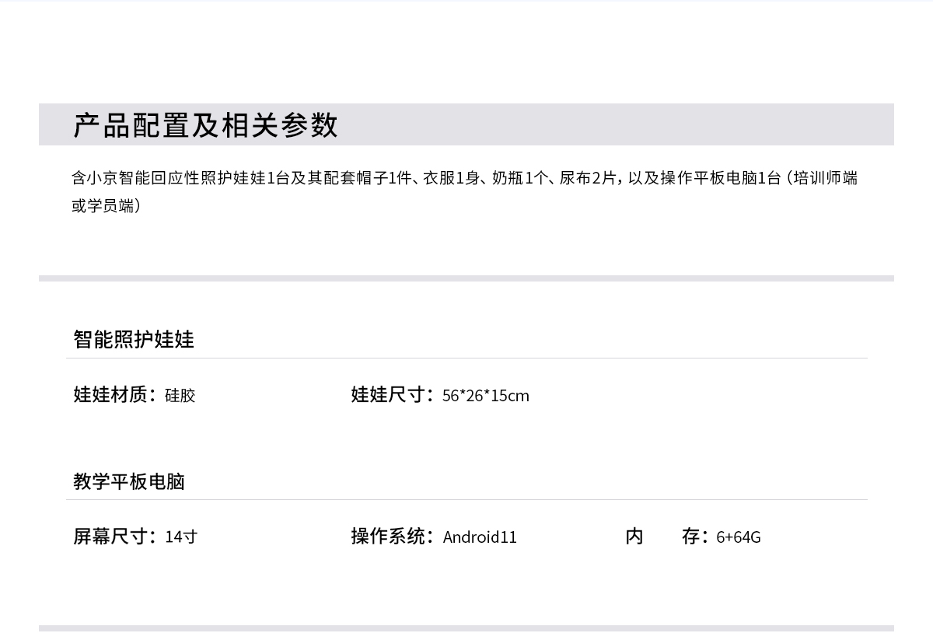Select the product configuration description paragraph
The height and width of the screenshot is (633, 933).
coord(465,192)
